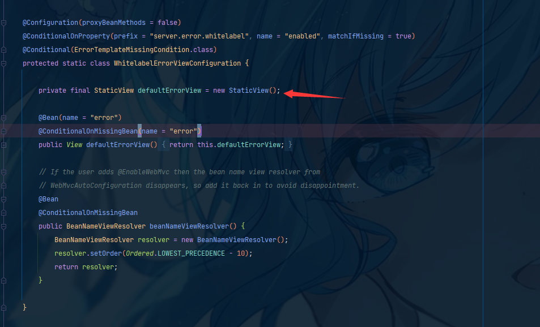Click fold icon beside @ConditionalOnMissingBean(name = "error") line
The image size is (540, 327).
pyautogui.click(x=3, y=131)
